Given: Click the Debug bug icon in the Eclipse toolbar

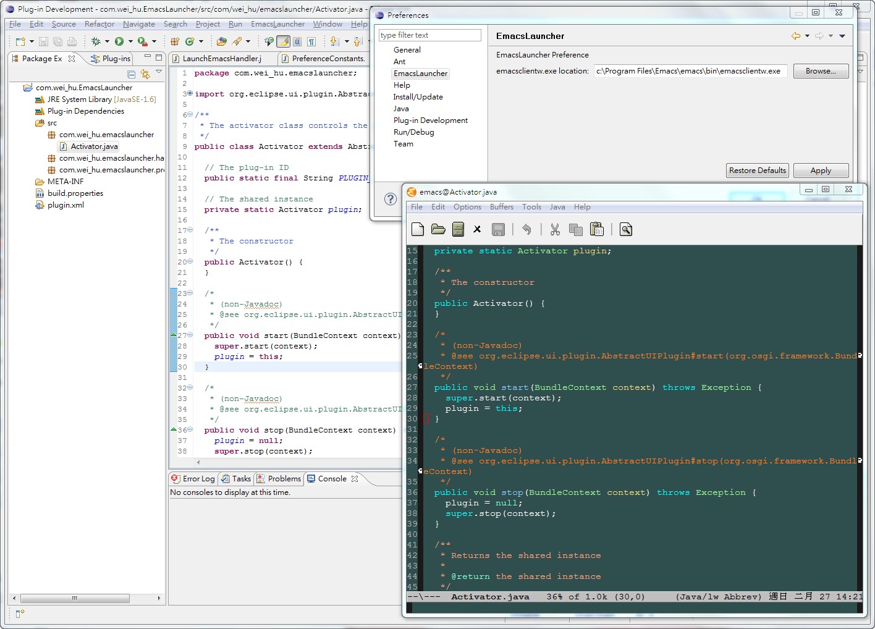Looking at the screenshot, I should point(96,41).
